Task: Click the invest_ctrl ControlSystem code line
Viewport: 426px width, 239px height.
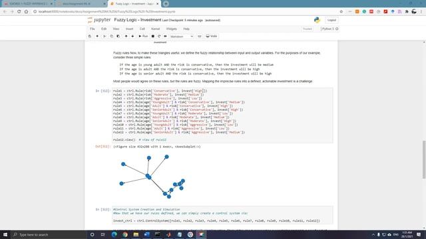Action: 216,221
